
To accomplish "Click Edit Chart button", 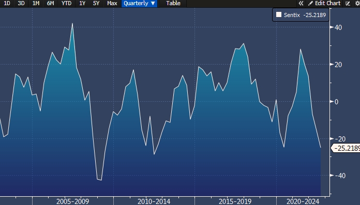I will [324, 4].
